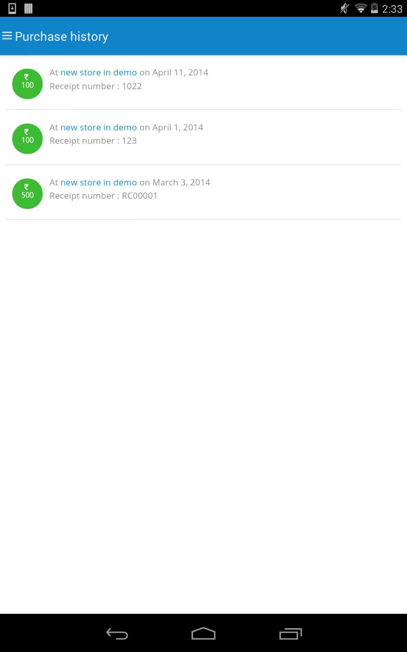Screen dimensions: 407x652
Task: Open 'new store in demo' link for April 11
Action: tap(99, 72)
